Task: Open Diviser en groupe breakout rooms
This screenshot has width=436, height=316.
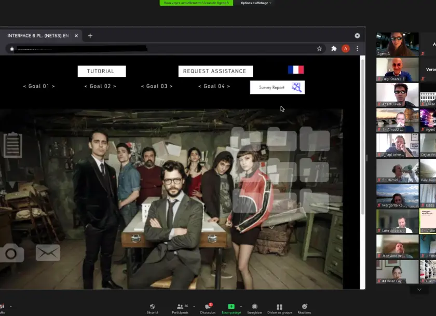Action: (x=279, y=307)
